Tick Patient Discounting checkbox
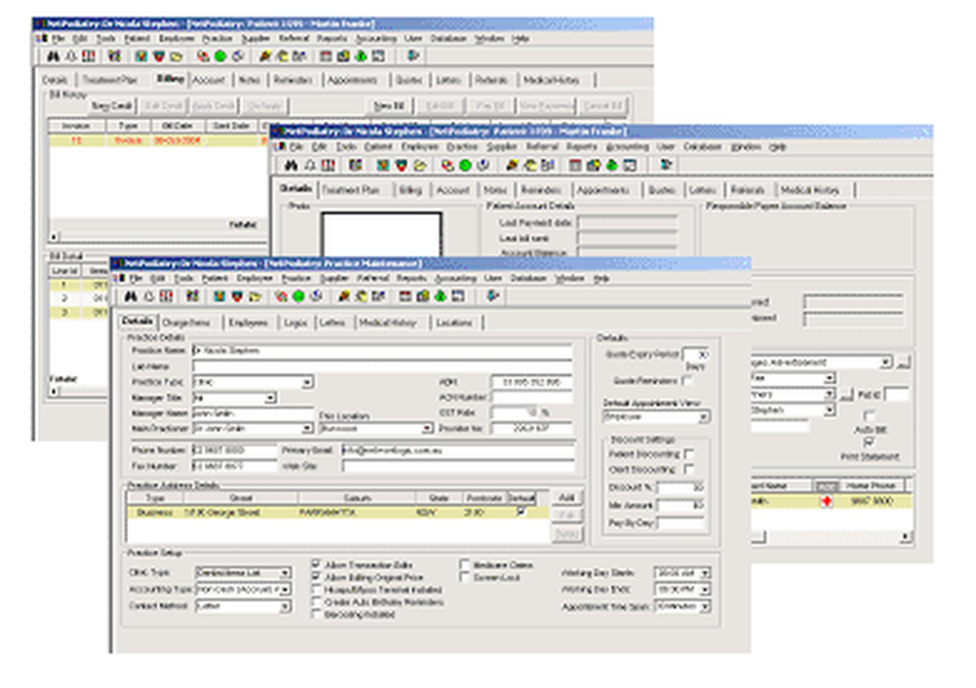Viewport: 976px width, 688px height. [689, 454]
